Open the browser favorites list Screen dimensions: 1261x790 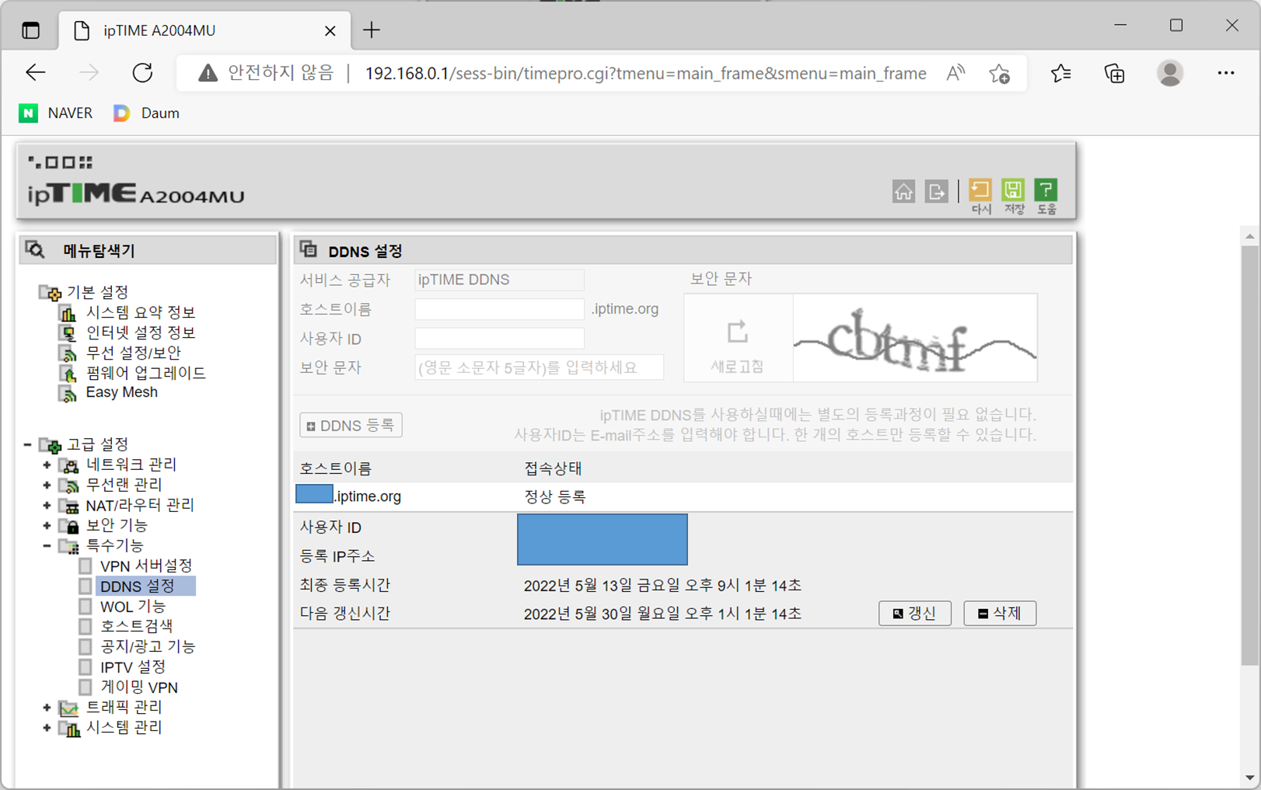pos(1060,73)
